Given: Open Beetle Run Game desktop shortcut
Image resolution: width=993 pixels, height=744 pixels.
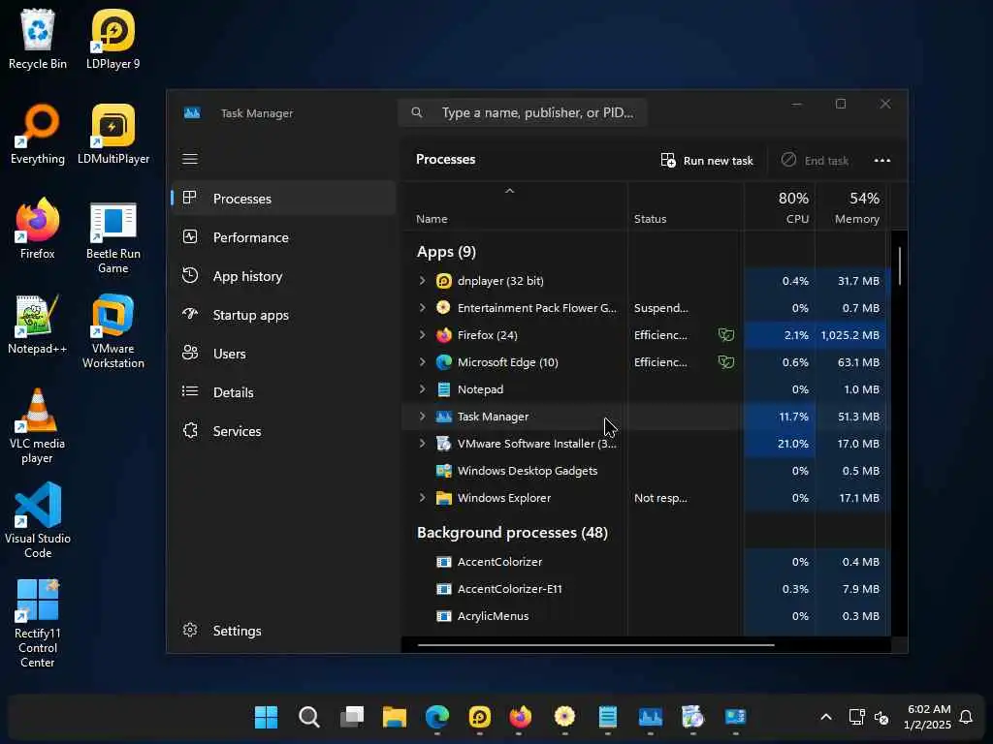Looking at the screenshot, I should tap(113, 236).
